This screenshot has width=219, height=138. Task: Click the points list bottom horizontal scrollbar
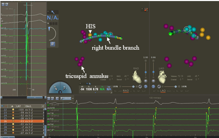click(x=8, y=137)
